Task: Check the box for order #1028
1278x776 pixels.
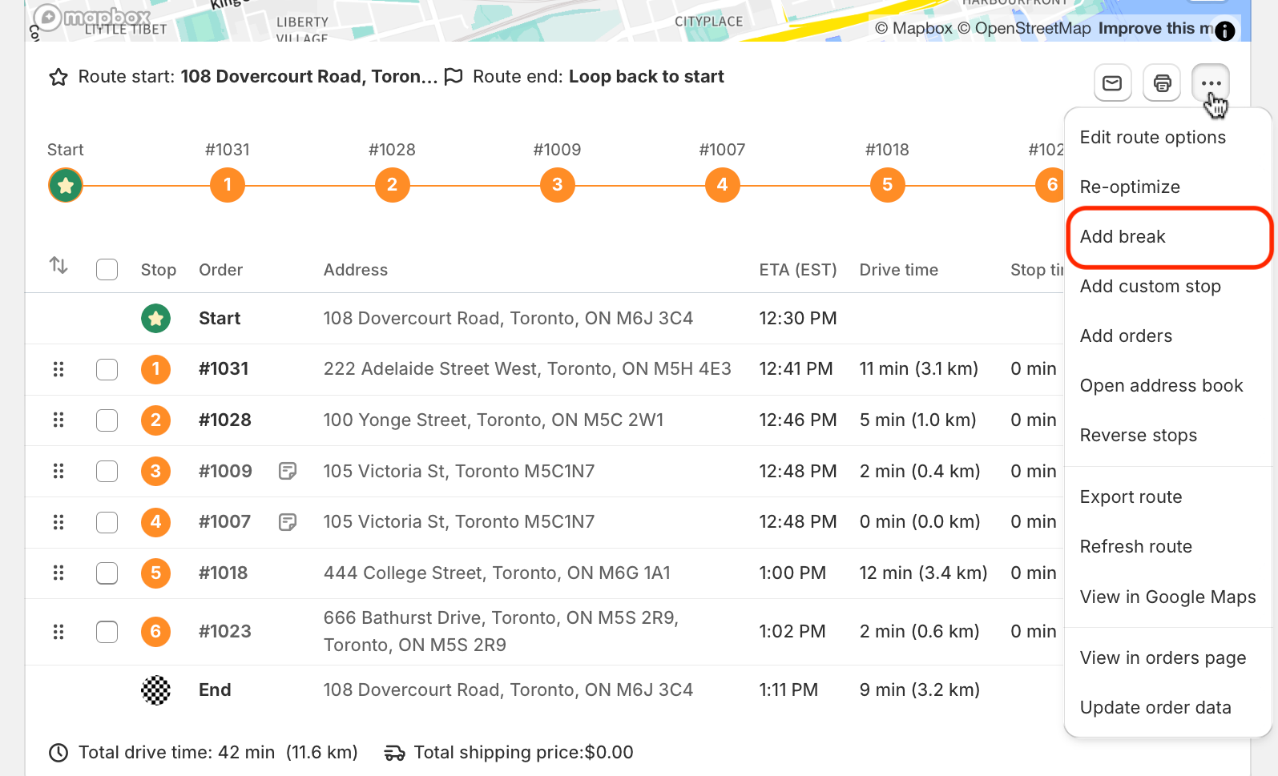Action: coord(107,420)
